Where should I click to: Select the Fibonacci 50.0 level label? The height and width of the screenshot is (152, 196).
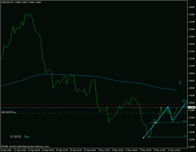[185, 121]
